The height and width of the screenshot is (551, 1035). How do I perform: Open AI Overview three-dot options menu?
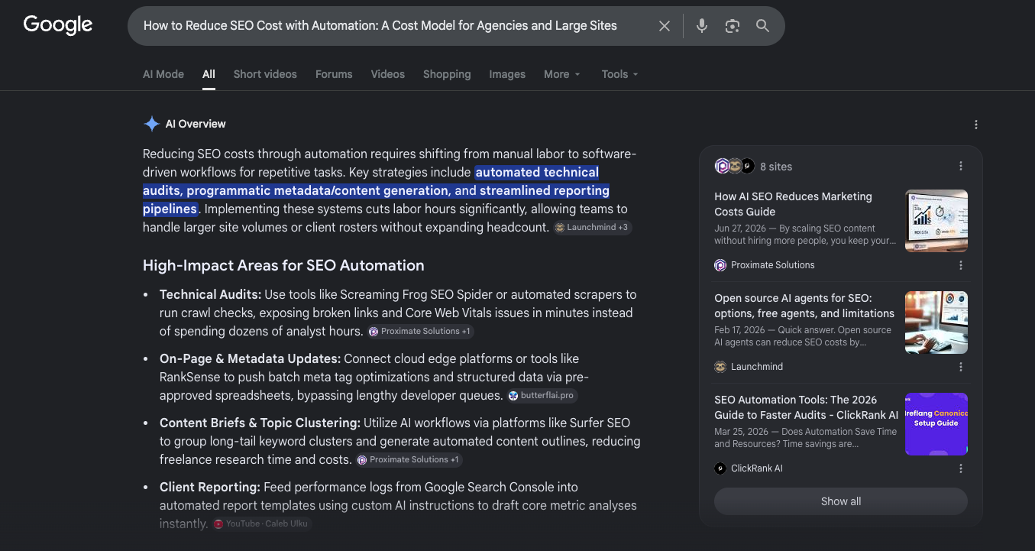[x=975, y=125]
